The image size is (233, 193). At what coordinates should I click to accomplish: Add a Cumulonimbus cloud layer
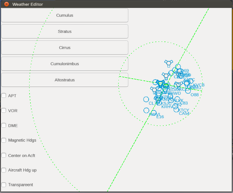click(65, 64)
